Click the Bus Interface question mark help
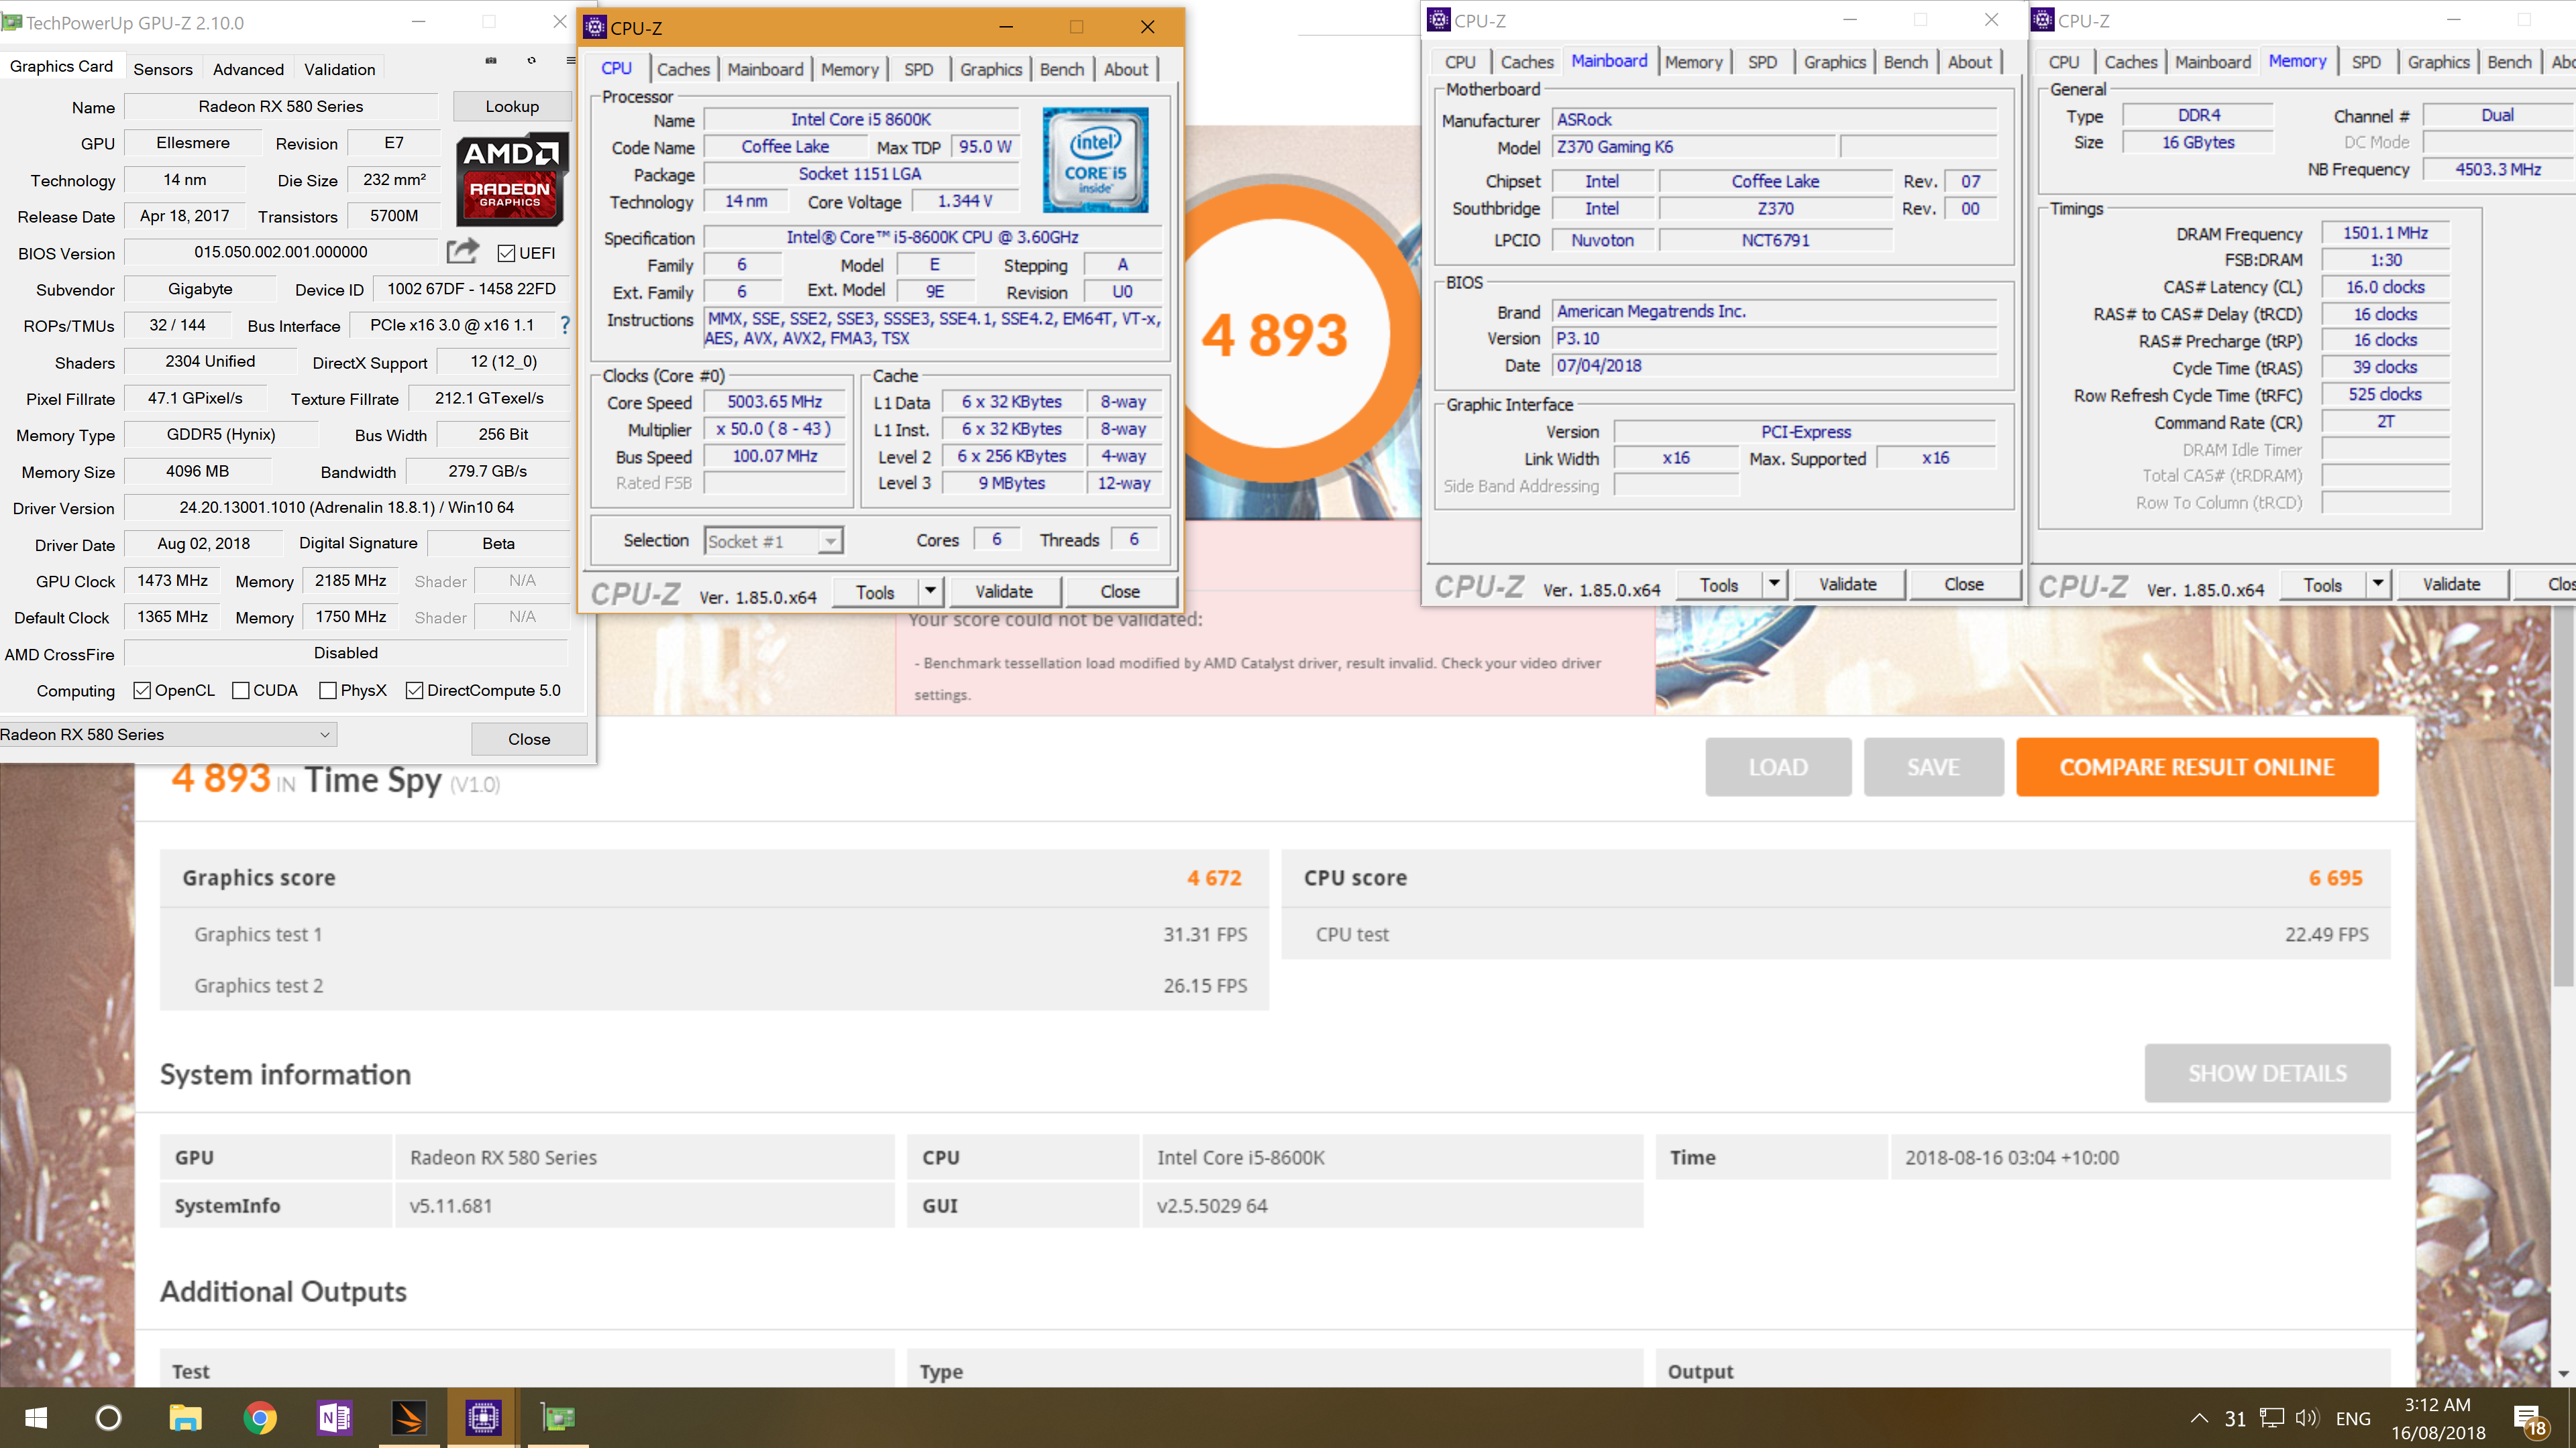Viewport: 2576px width, 1448px height. [565, 324]
